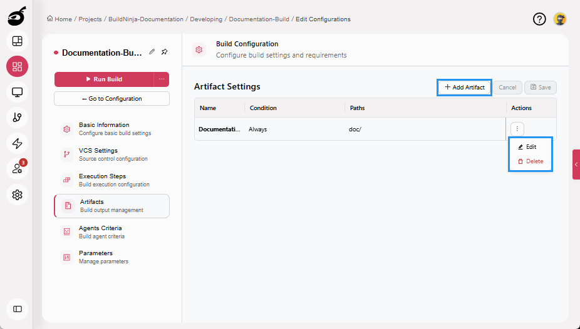Click the pencil rename icon beside Documentation-Bu...
This screenshot has width=580, height=329.
(x=152, y=52)
